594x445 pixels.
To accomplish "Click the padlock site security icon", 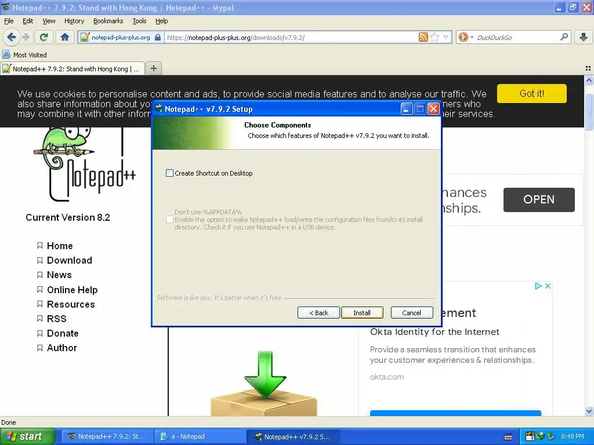I will [158, 38].
